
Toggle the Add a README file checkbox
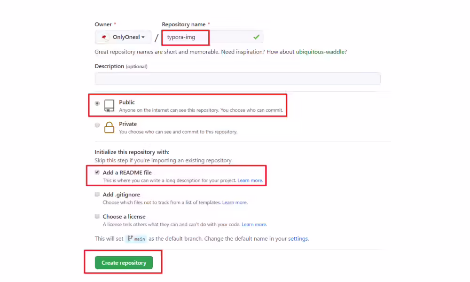pos(97,172)
